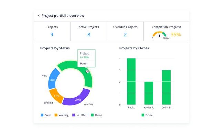Click Xavier R.'s bar in the owner chart
This screenshot has height=132, width=224.
click(x=149, y=93)
